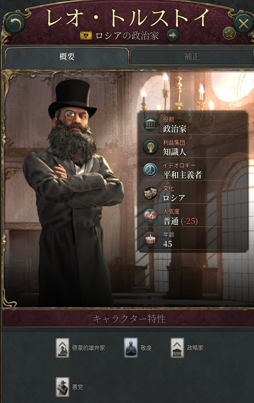Image resolution: width=254 pixels, height=403 pixels.
Task: Click the 敬虔 trait icon
Action: click(x=131, y=348)
